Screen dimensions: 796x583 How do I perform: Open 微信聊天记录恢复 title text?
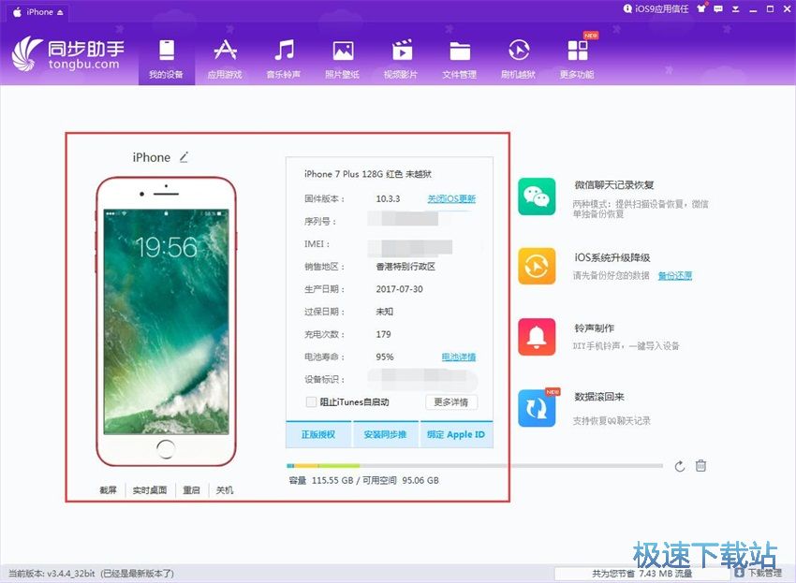(614, 185)
